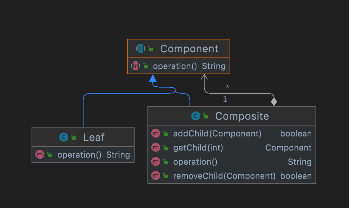Image resolution: width=349 pixels, height=208 pixels.
Task: Select removeChild(Component) method row
Action: (224, 176)
